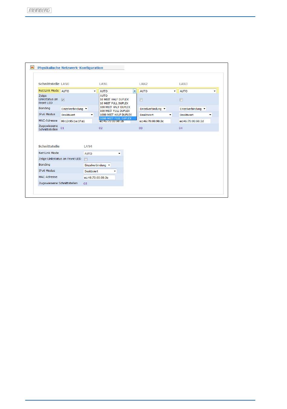287x409 pixels.
Task: Open the LAN0 Net Link Mode dropdown
Action: [79, 91]
